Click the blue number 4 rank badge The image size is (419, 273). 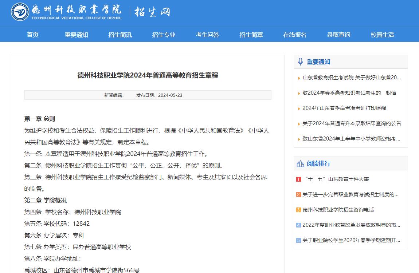click(298, 225)
